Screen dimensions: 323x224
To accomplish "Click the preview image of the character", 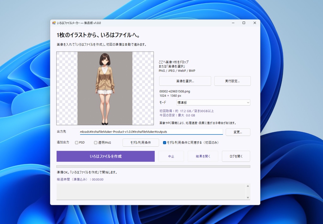I will click(105, 88).
